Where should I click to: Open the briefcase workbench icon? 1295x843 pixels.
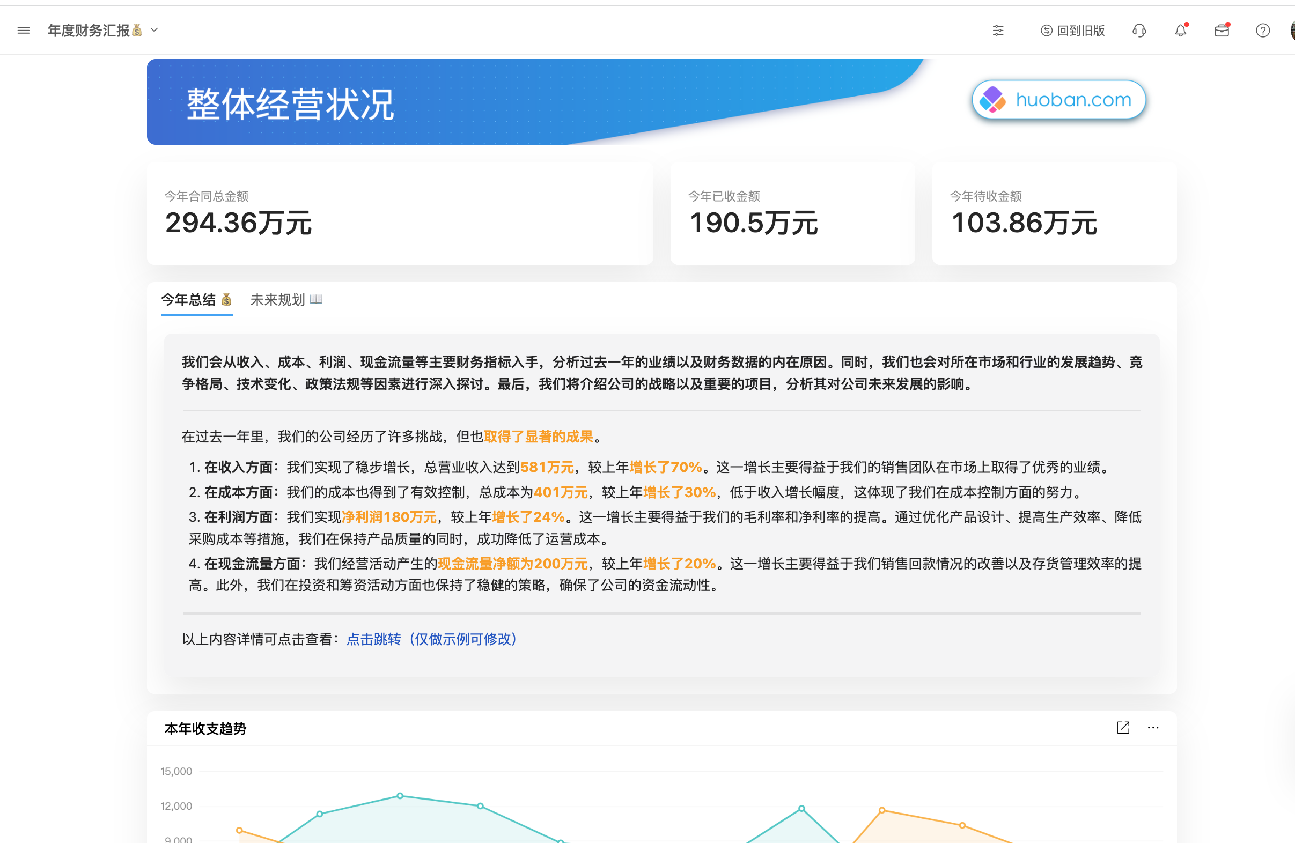[1221, 31]
